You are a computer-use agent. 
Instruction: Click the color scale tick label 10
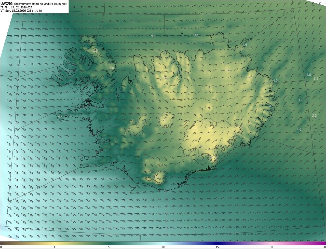click(163, 247)
